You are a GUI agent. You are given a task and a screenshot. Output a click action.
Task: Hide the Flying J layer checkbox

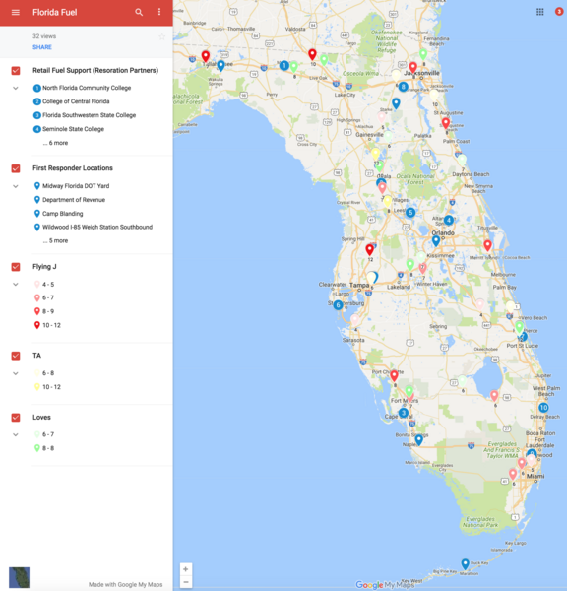[16, 267]
